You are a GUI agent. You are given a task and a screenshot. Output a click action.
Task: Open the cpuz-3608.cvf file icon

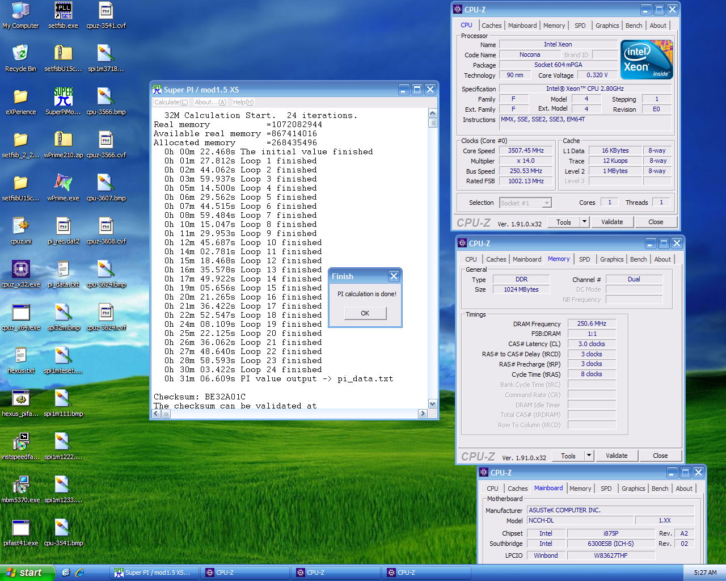(x=106, y=231)
